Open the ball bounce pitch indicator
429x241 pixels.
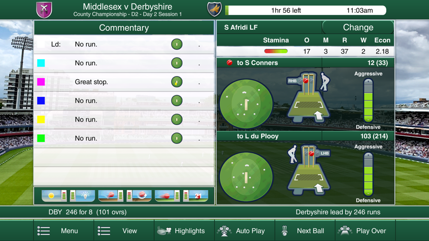click(x=111, y=196)
